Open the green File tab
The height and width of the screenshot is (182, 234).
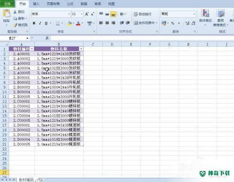pos(7,4)
